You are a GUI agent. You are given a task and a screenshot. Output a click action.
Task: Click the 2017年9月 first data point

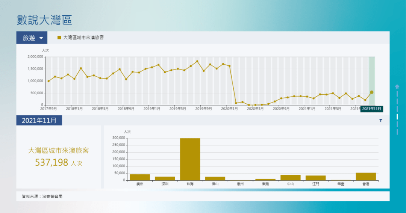(48, 81)
